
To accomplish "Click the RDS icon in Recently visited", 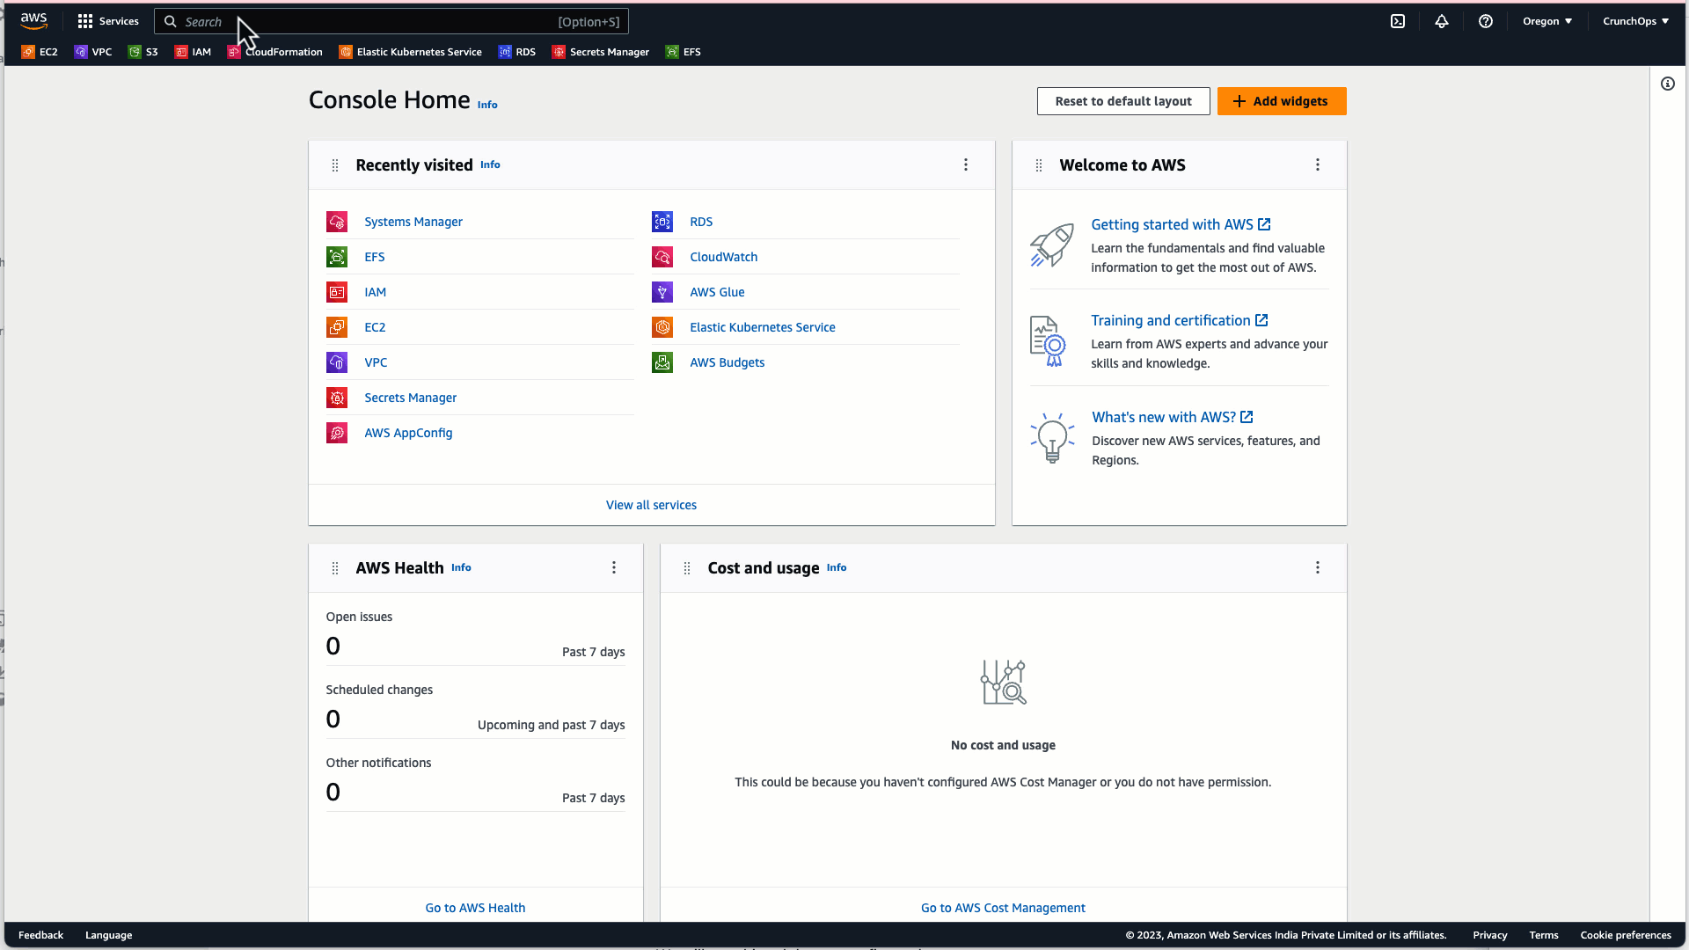I will 662,222.
